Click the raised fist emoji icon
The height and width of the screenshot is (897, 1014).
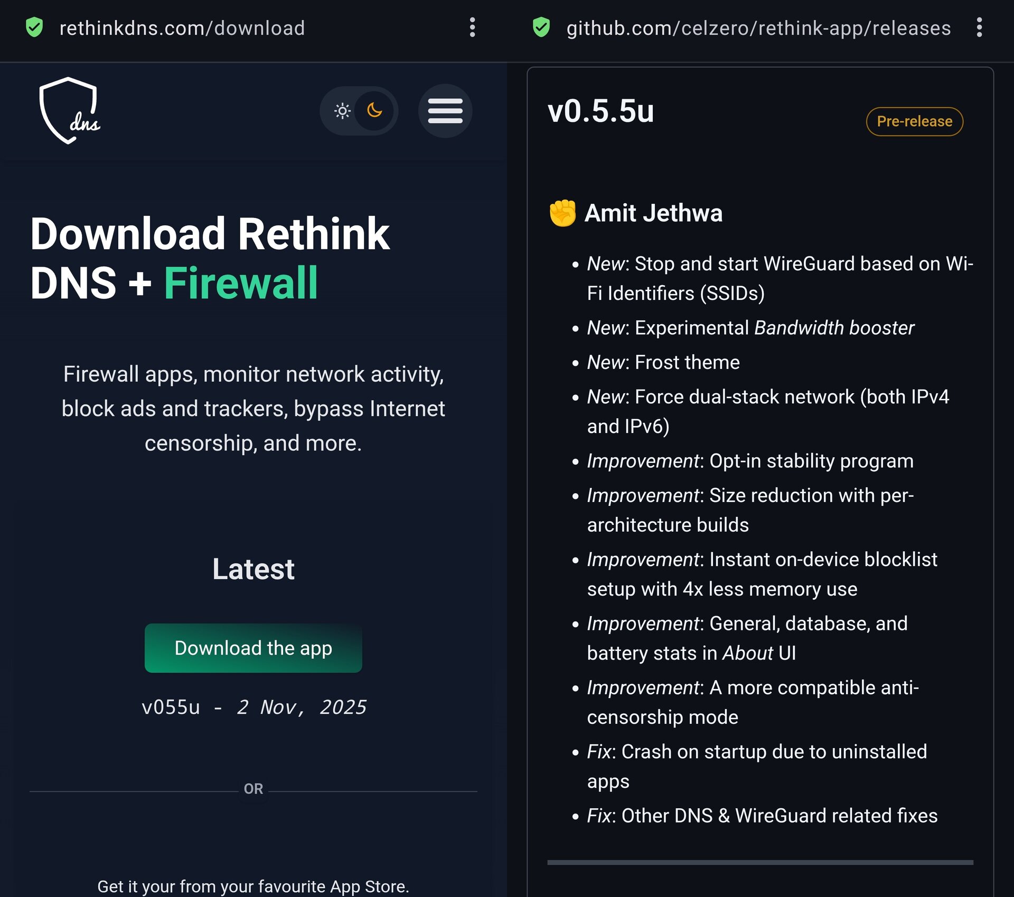562,213
